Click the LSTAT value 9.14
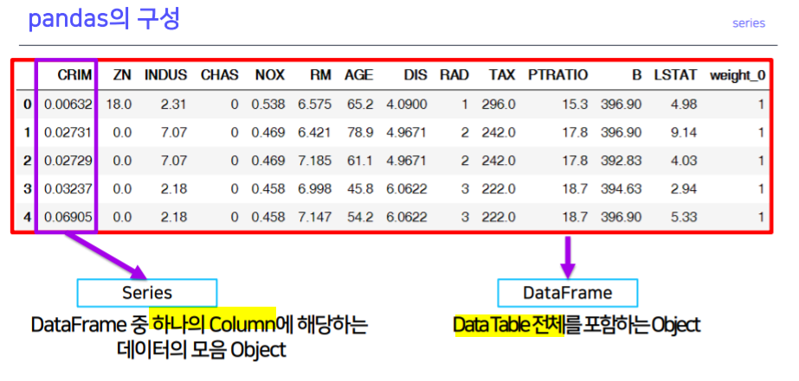 point(683,133)
